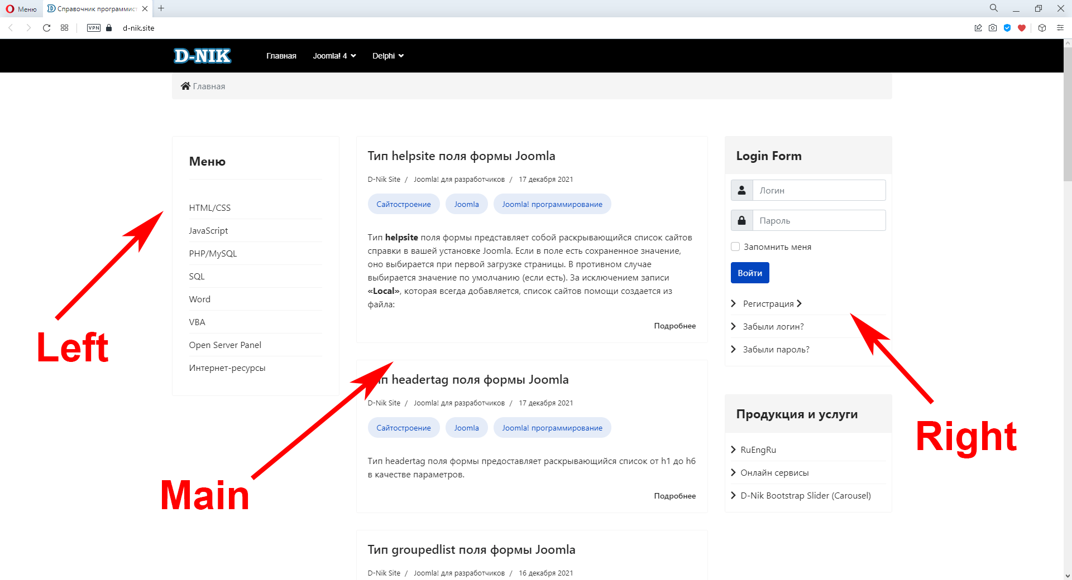Click the browser forward arrow
Screen dimensions: 1072x580
click(x=28, y=28)
